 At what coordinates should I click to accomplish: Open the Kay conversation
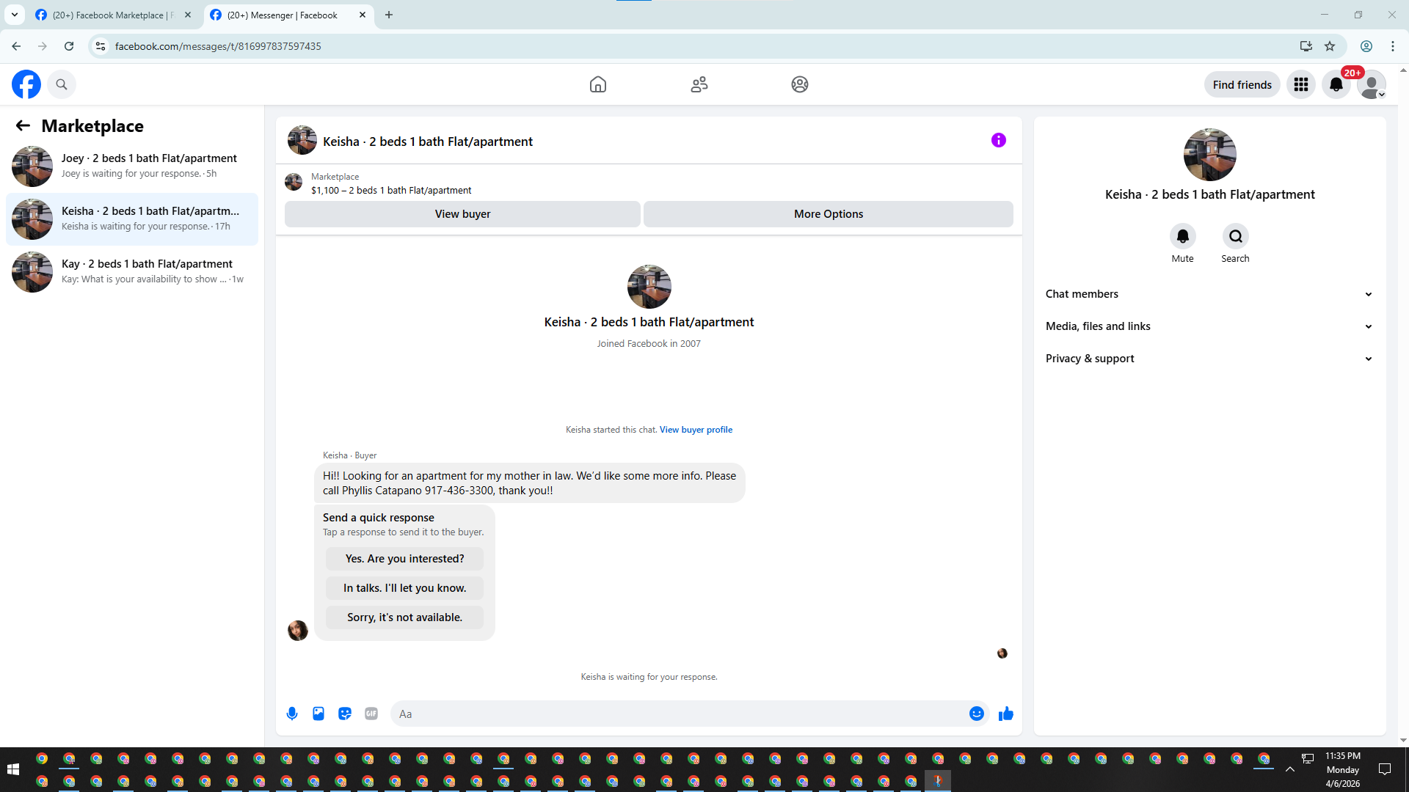[132, 271]
